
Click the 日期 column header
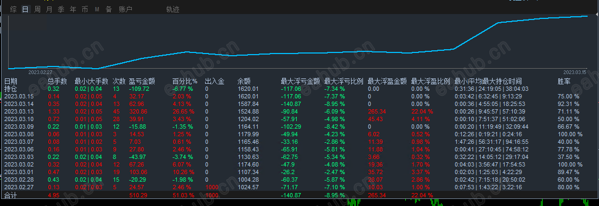click(11, 81)
